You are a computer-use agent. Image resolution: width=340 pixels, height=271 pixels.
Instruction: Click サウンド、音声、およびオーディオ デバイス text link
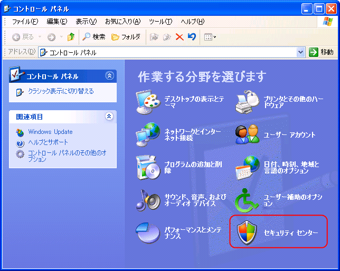click(x=195, y=200)
